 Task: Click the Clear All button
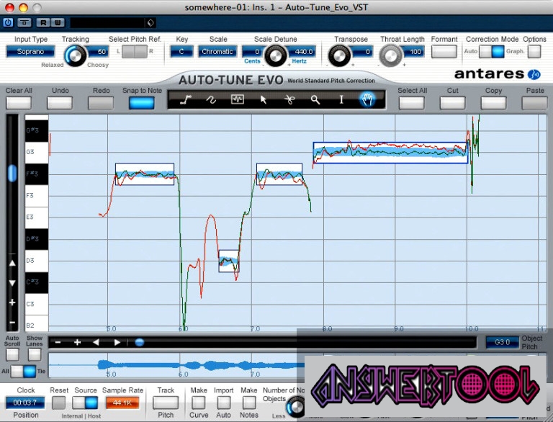[x=18, y=103]
